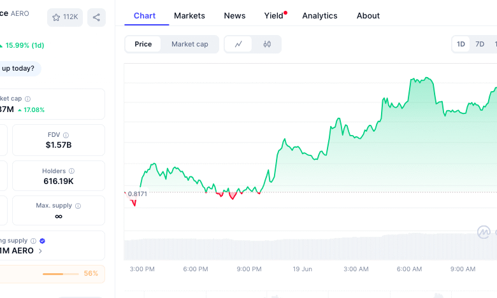Click the price chart peak area

(x=422, y=80)
